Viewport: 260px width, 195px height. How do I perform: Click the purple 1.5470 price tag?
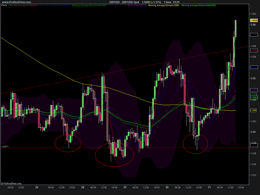click(x=254, y=90)
